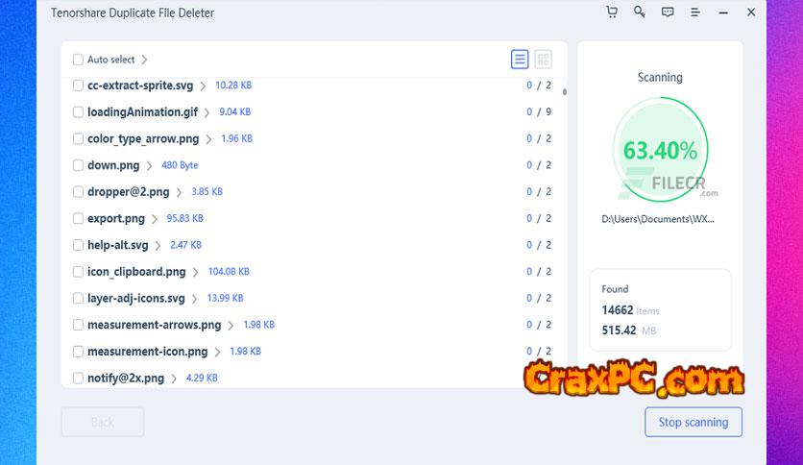The width and height of the screenshot is (803, 465).
Task: Expand color_type_arrow.png duplicates chevron
Action: tap(208, 139)
